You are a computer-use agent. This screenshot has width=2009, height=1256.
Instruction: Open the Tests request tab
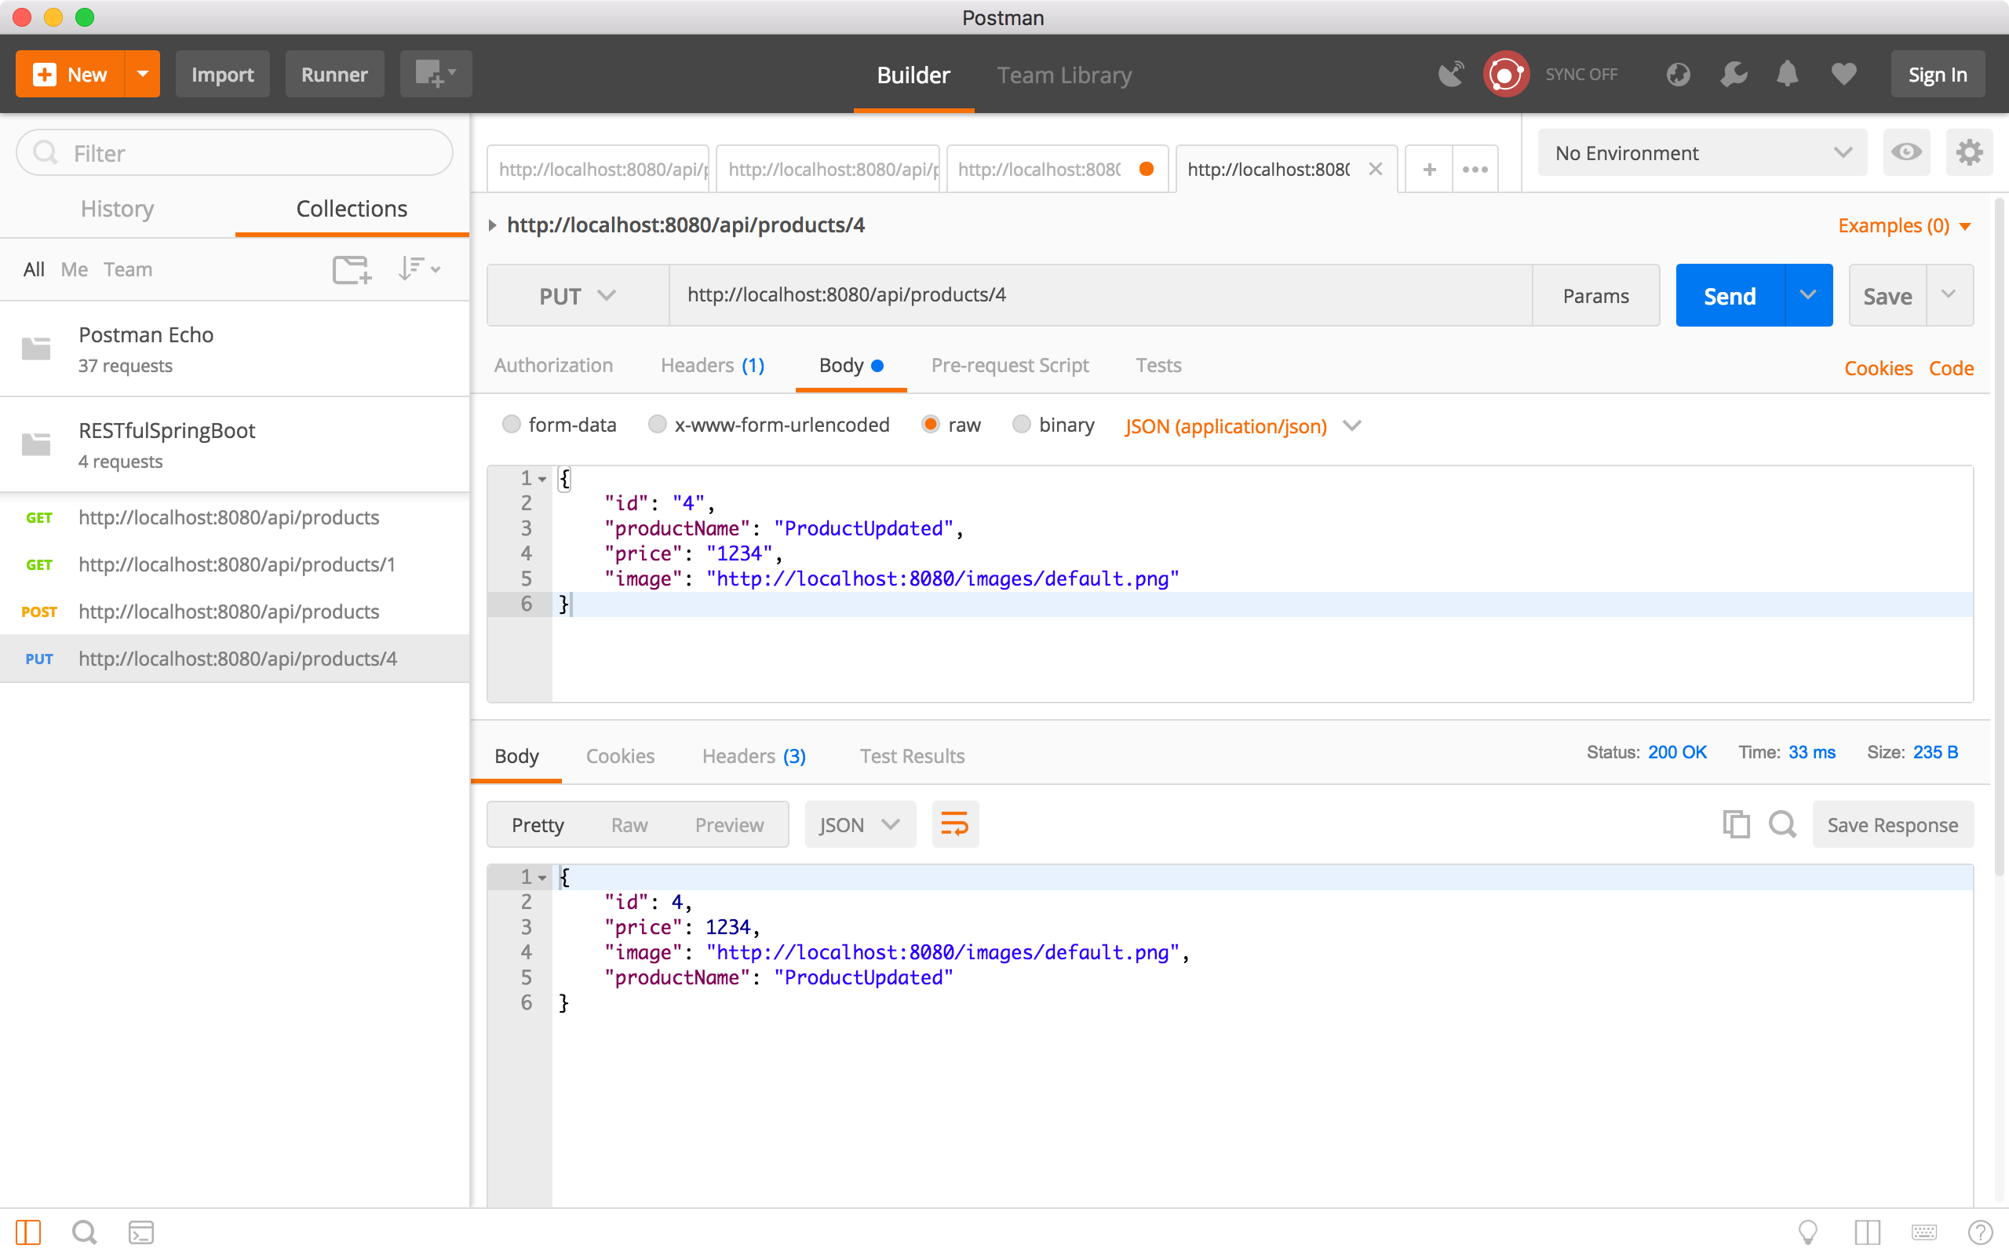pyautogui.click(x=1158, y=366)
